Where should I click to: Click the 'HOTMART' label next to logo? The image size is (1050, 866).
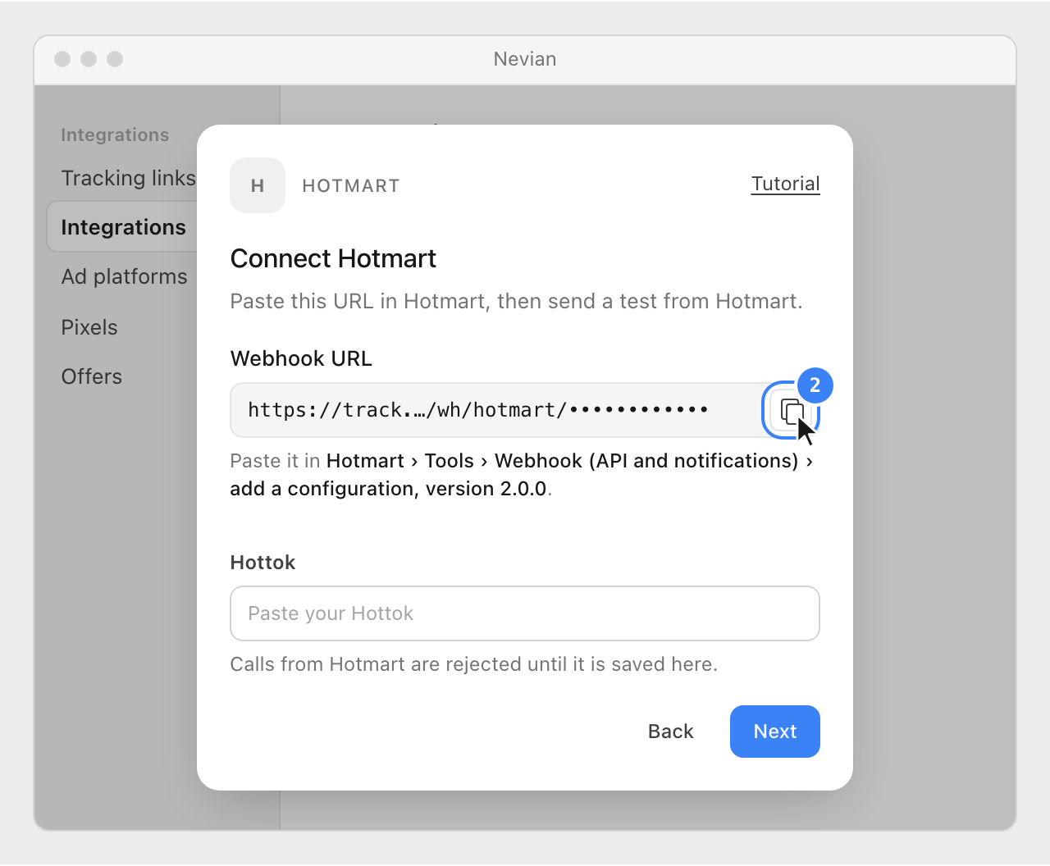click(351, 186)
